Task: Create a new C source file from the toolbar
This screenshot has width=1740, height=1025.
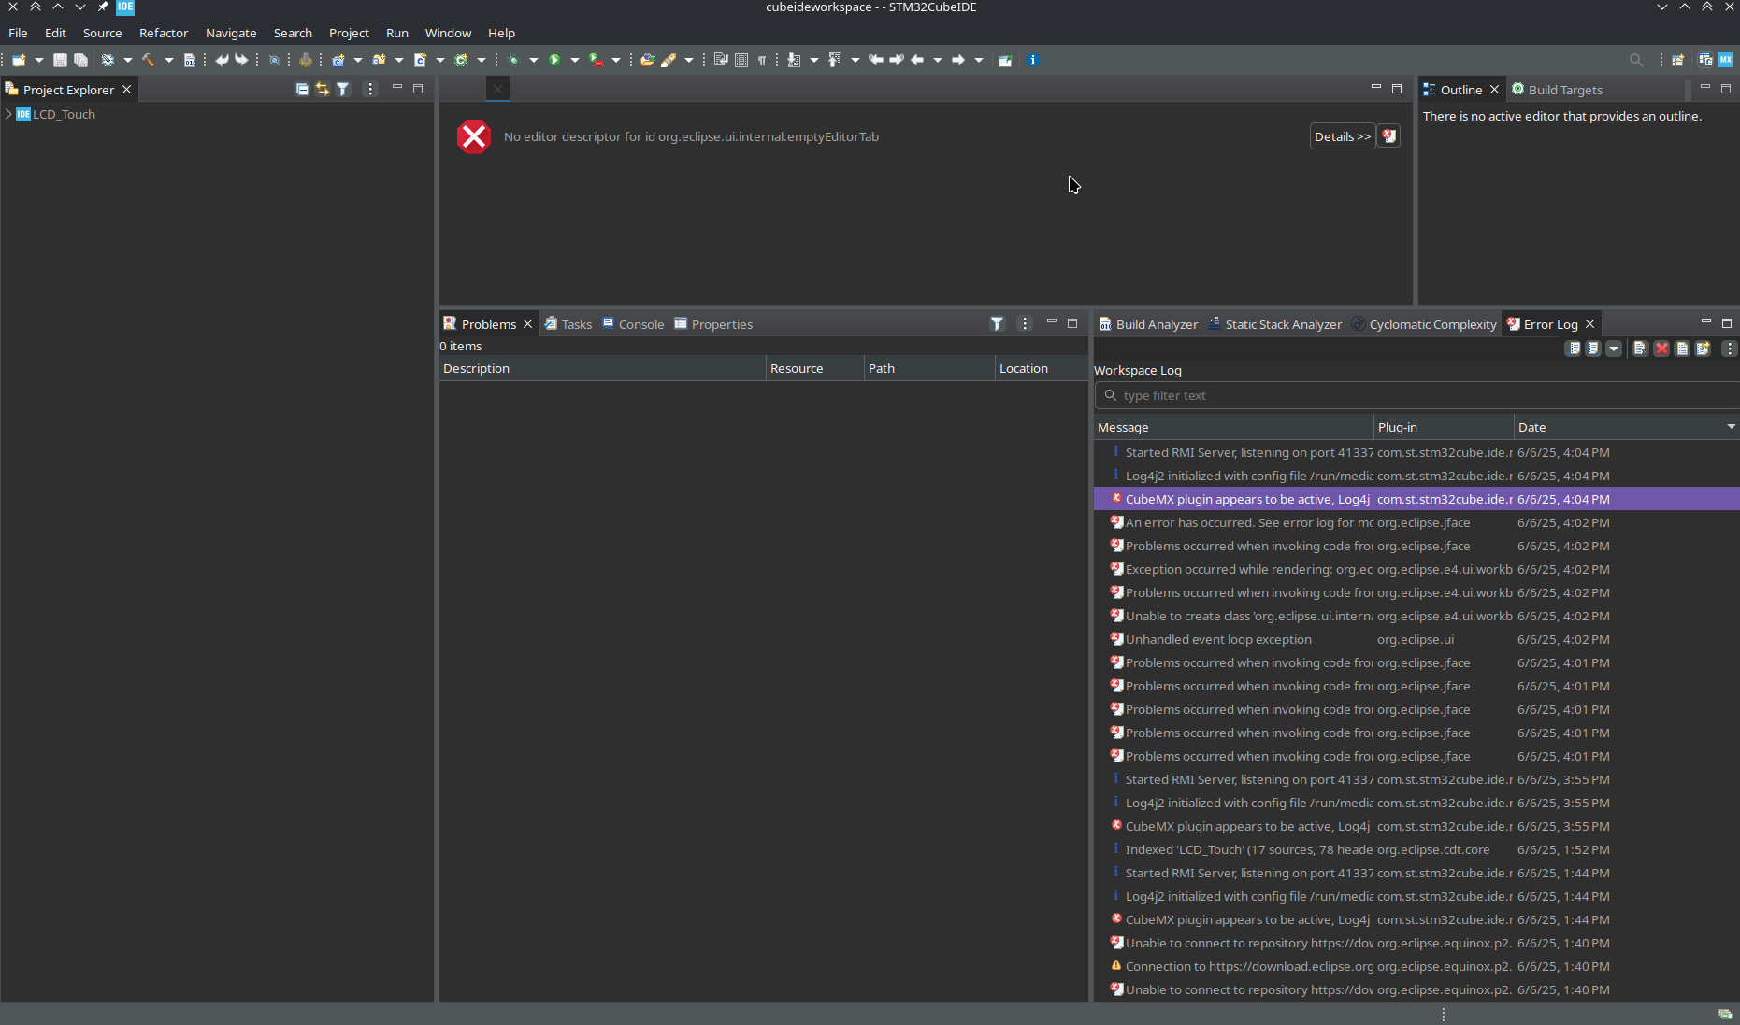Action: click(x=420, y=60)
